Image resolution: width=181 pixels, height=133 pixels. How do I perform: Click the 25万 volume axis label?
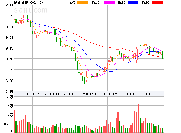pos(9,106)
